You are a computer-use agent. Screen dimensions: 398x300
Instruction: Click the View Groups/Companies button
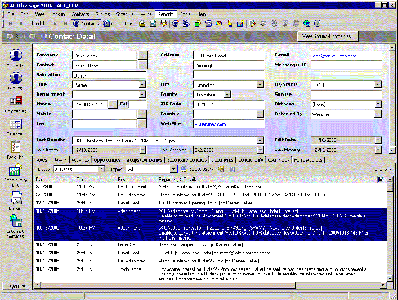327,36
